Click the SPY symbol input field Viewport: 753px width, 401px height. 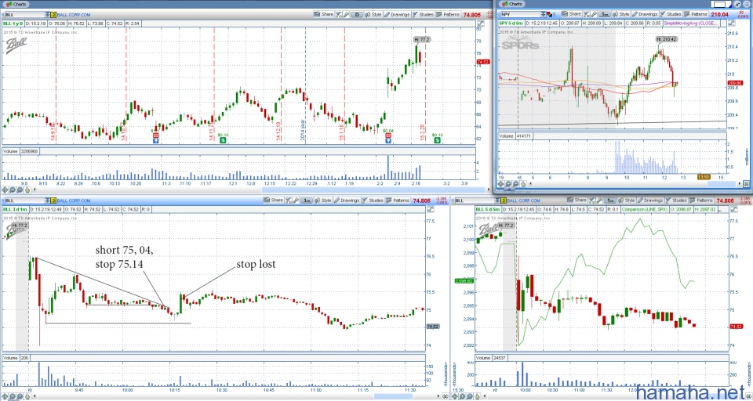(521, 14)
